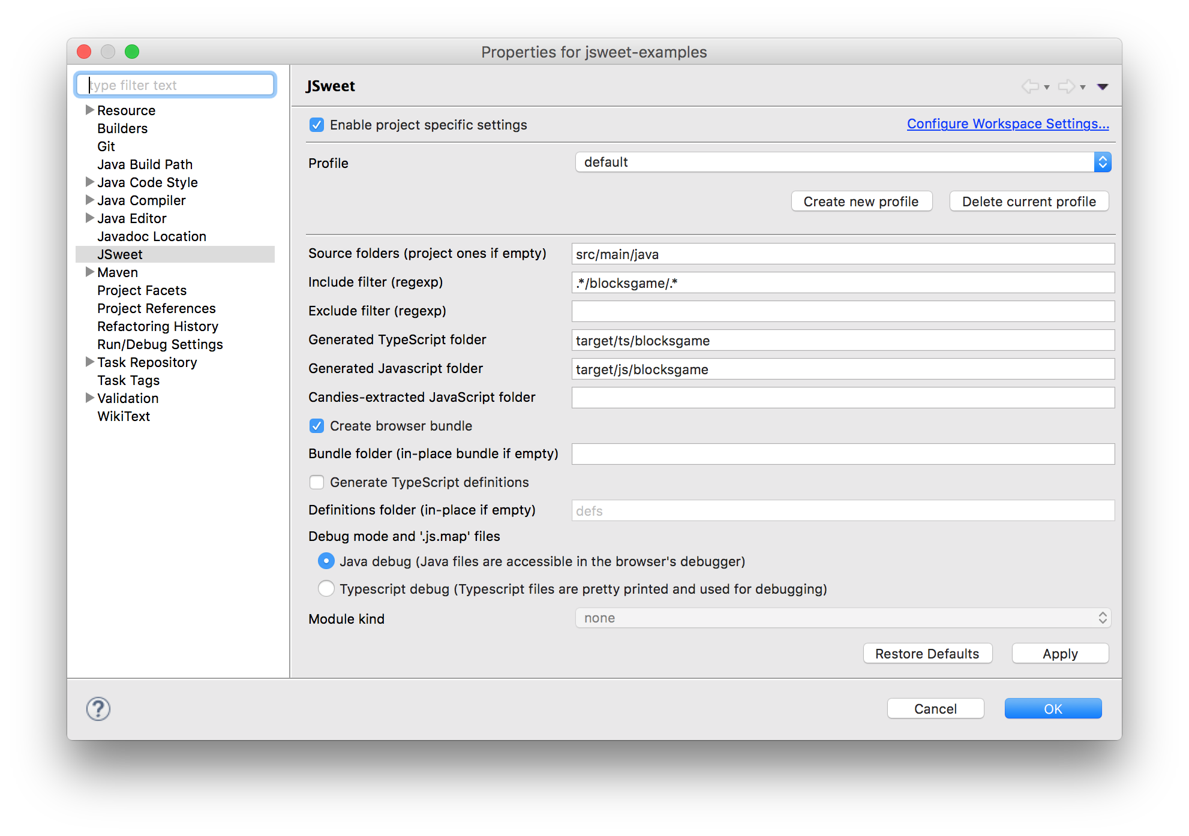Open the view menu triangle icon
The image size is (1189, 836).
click(x=1102, y=87)
